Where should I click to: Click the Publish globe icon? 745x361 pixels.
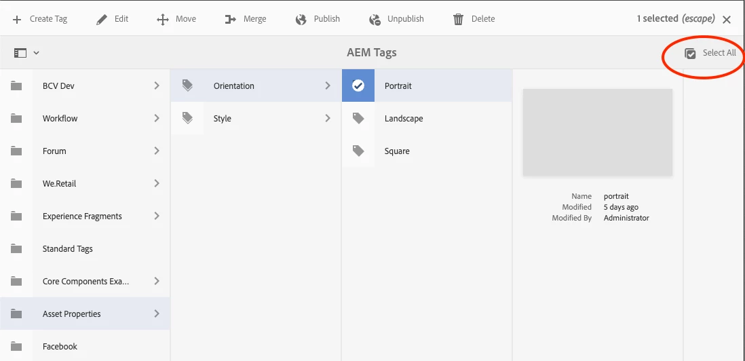click(x=301, y=20)
